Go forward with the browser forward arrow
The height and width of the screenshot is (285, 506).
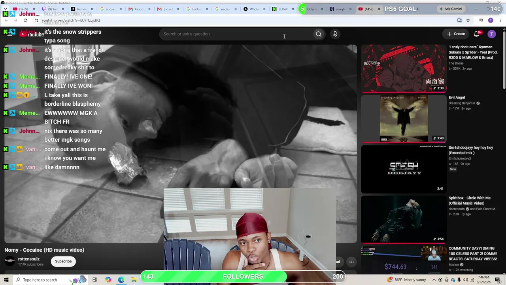pos(15,20)
